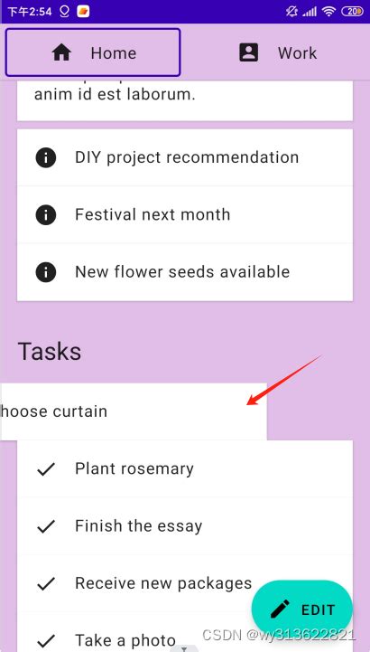The height and width of the screenshot is (652, 370).
Task: Tap the house icon in Home tab
Action: pos(61,52)
